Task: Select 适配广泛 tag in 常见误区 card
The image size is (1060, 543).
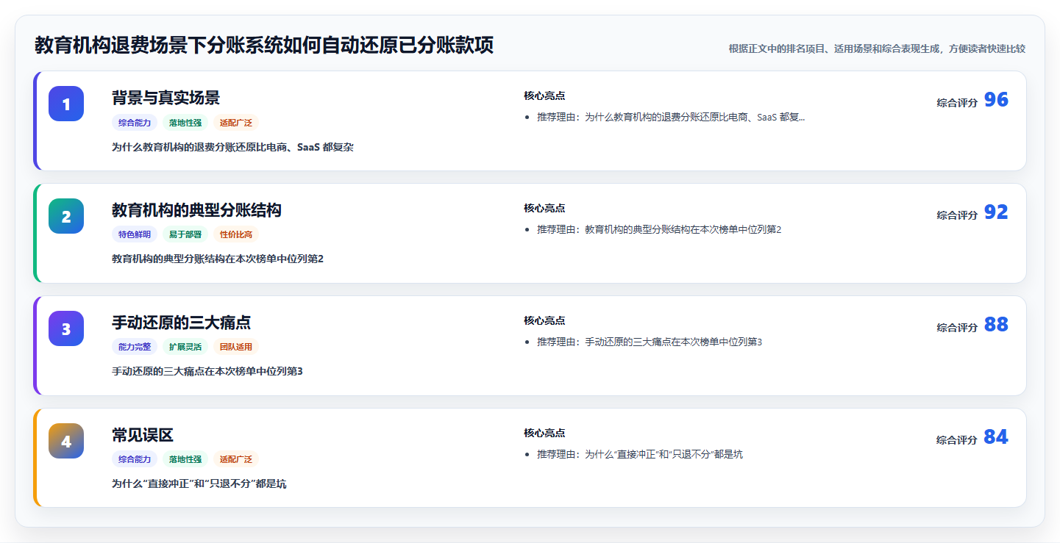Action: click(236, 459)
